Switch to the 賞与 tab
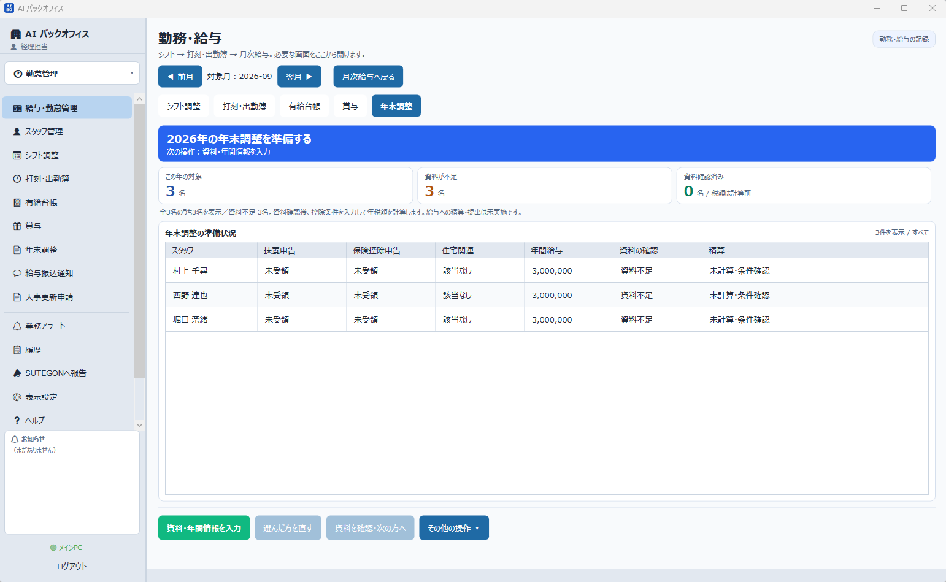Viewport: 946px width, 582px height. click(350, 106)
